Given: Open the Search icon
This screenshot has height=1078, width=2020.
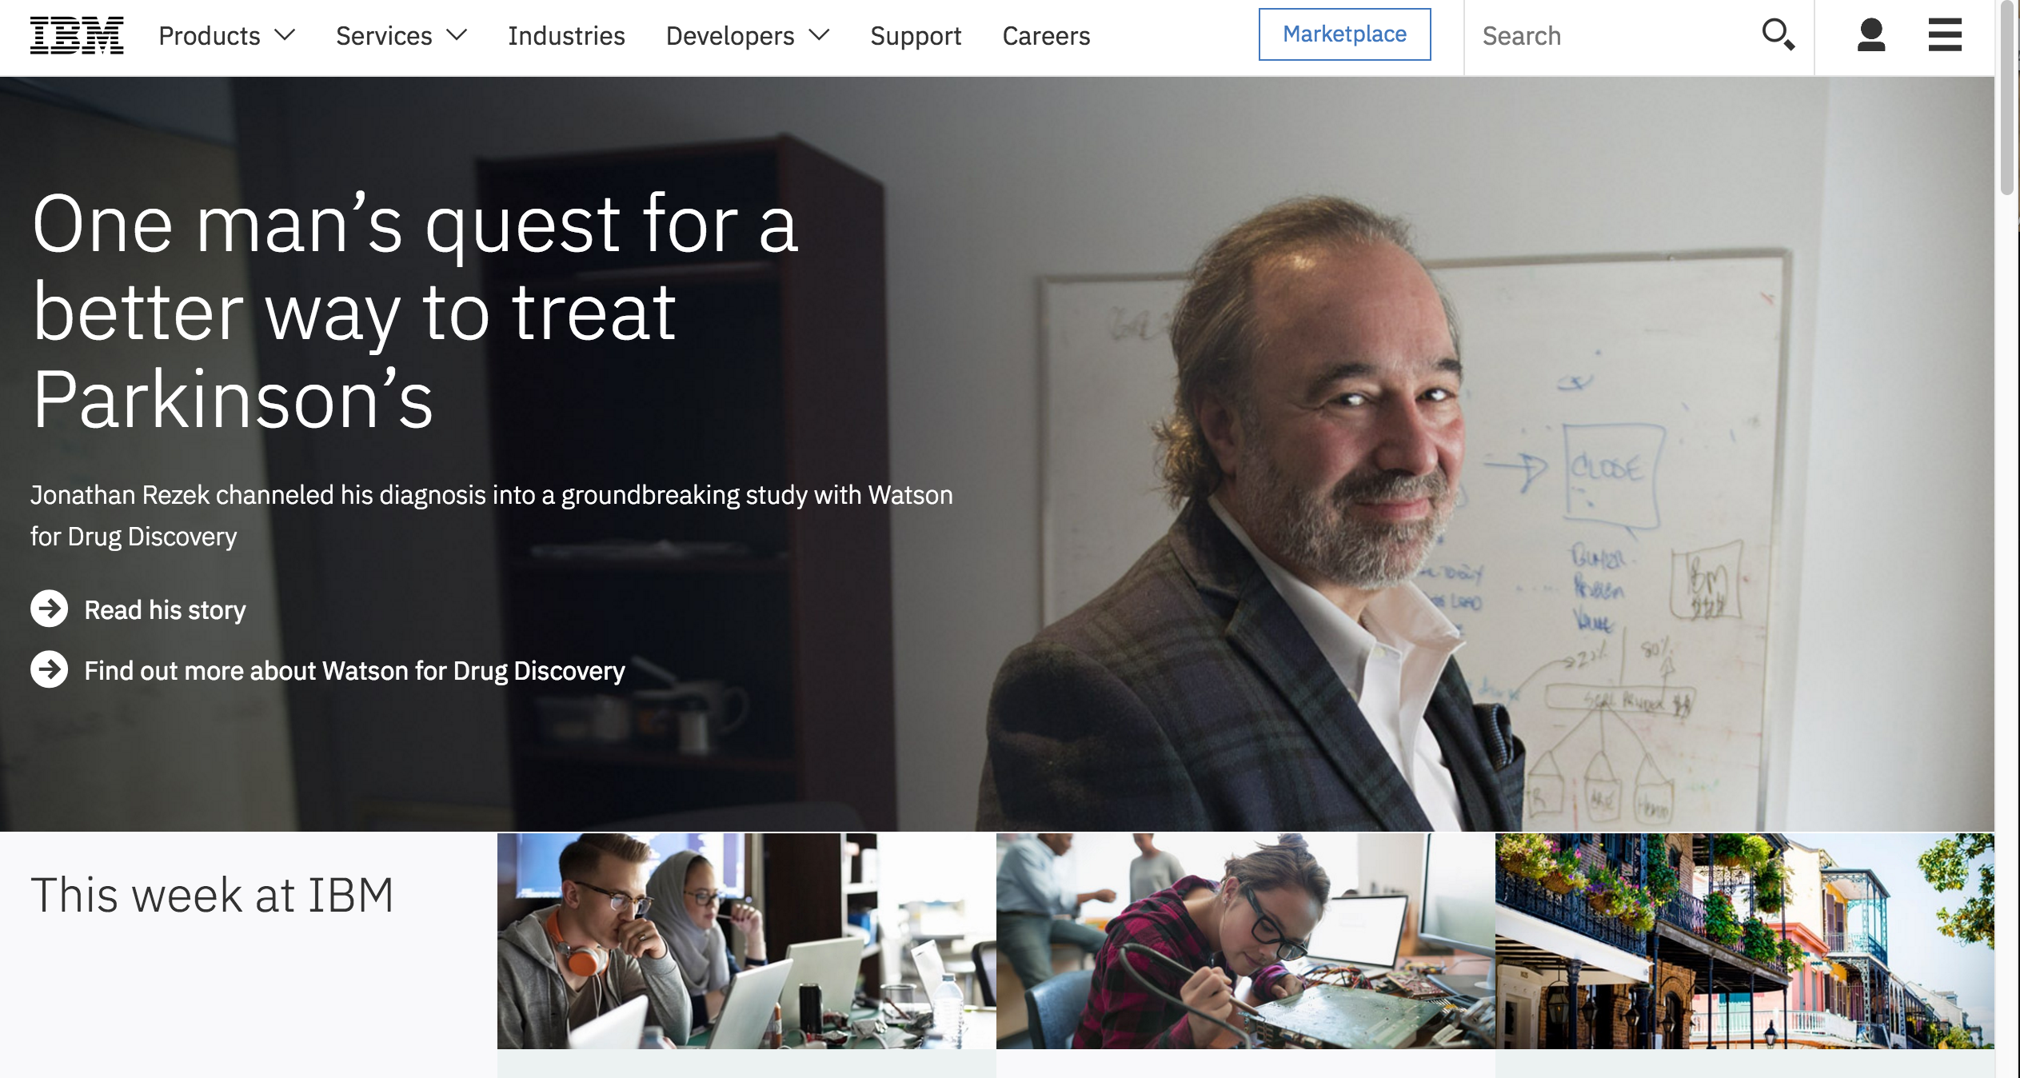Looking at the screenshot, I should click(1778, 34).
